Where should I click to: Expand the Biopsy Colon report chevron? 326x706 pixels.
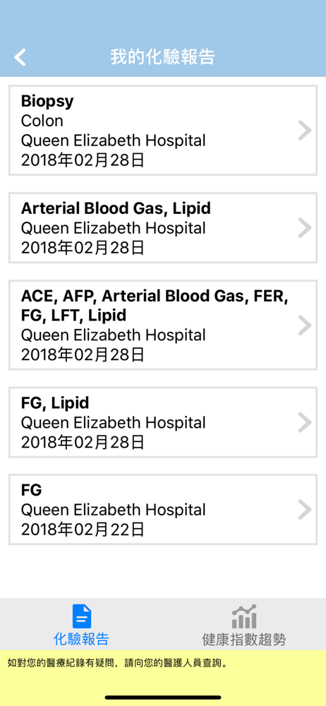coord(305,131)
